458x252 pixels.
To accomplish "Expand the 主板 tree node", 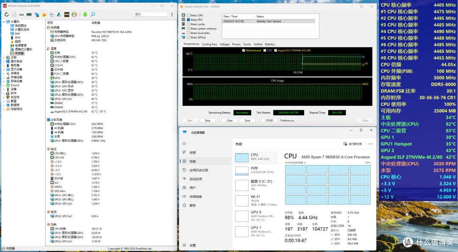I will coord(3,58).
